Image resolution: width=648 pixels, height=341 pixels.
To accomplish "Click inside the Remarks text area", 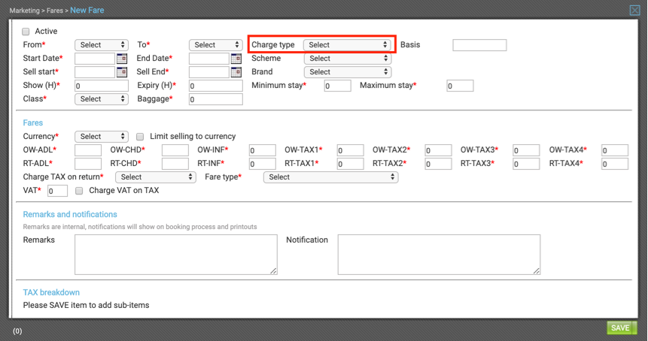I will (176, 255).
